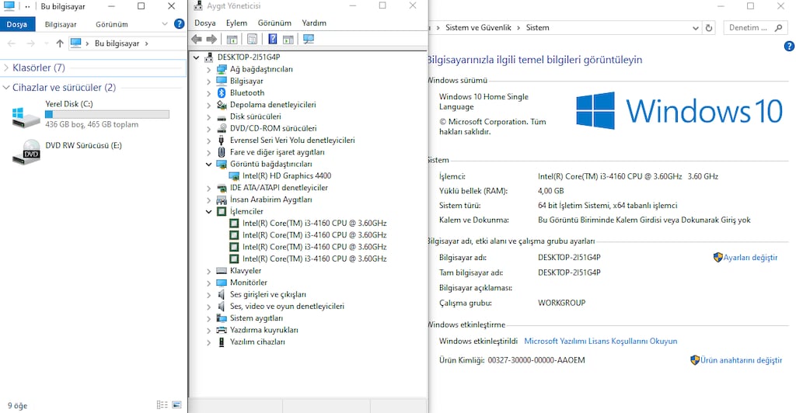Click the search magnifier icon in Denetim box
The width and height of the screenshot is (796, 413).
(779, 28)
